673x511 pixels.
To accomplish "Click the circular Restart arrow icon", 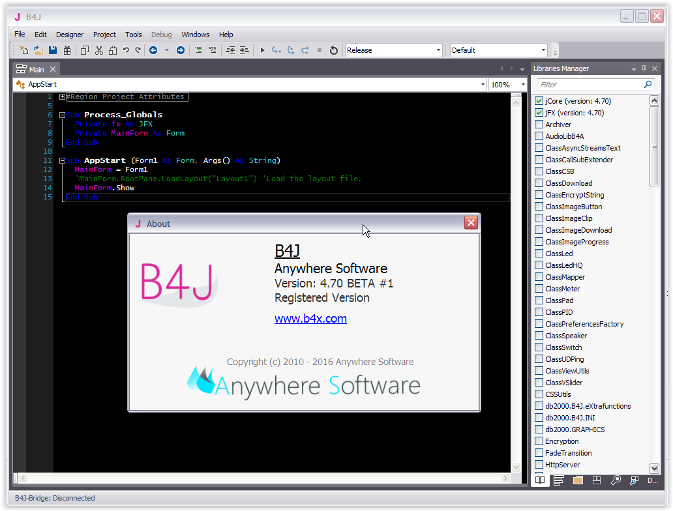I will 333,50.
